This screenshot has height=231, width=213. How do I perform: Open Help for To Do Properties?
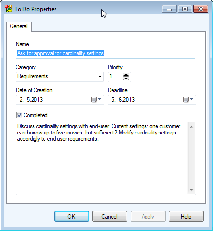186,217
